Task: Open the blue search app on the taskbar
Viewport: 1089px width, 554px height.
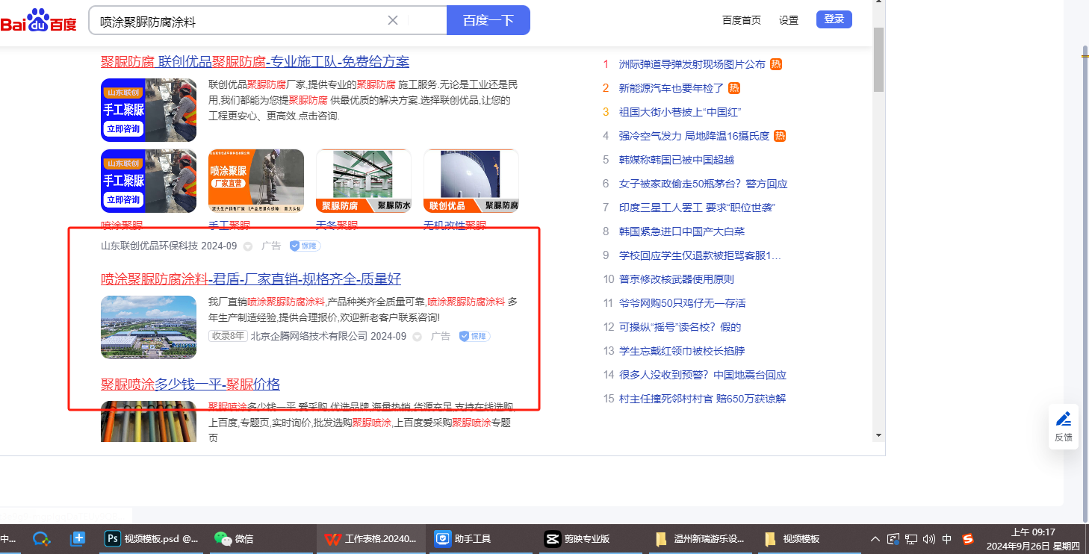Action: 41,538
